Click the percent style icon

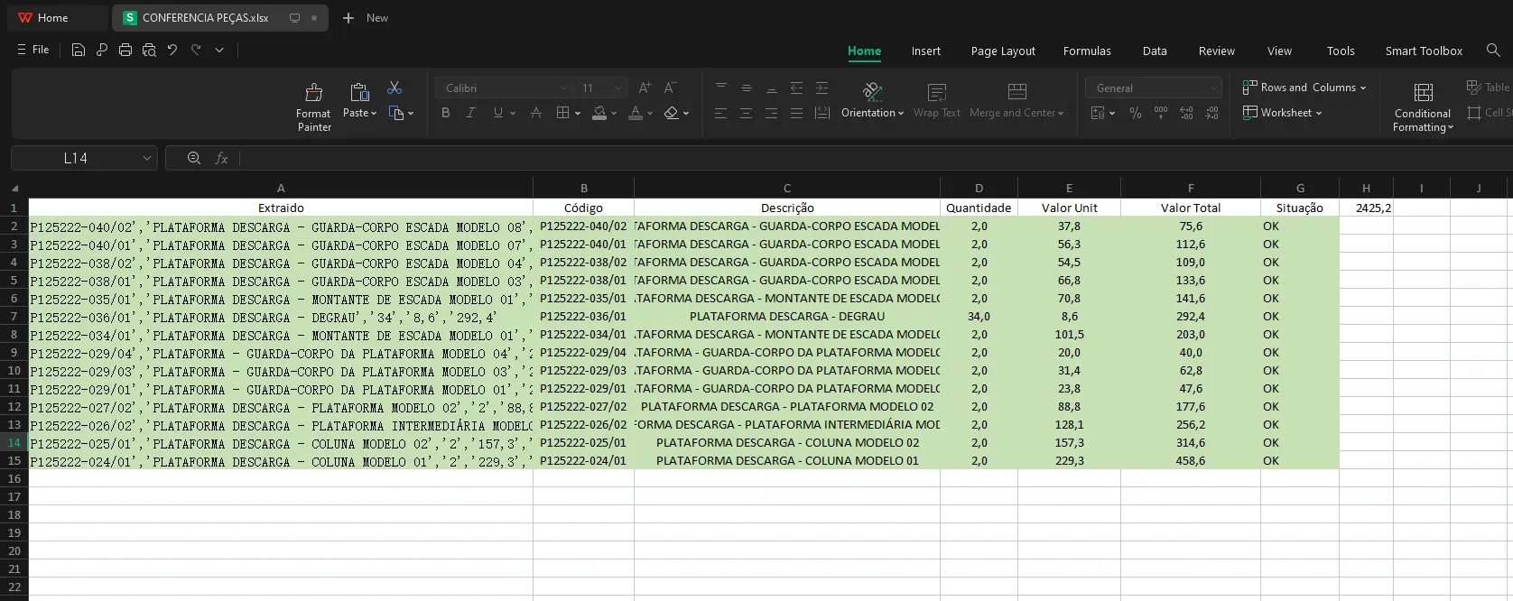point(1136,113)
